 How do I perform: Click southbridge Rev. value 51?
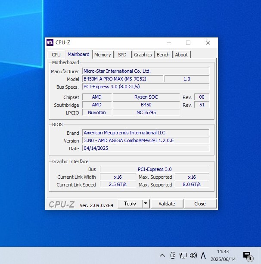point(202,105)
